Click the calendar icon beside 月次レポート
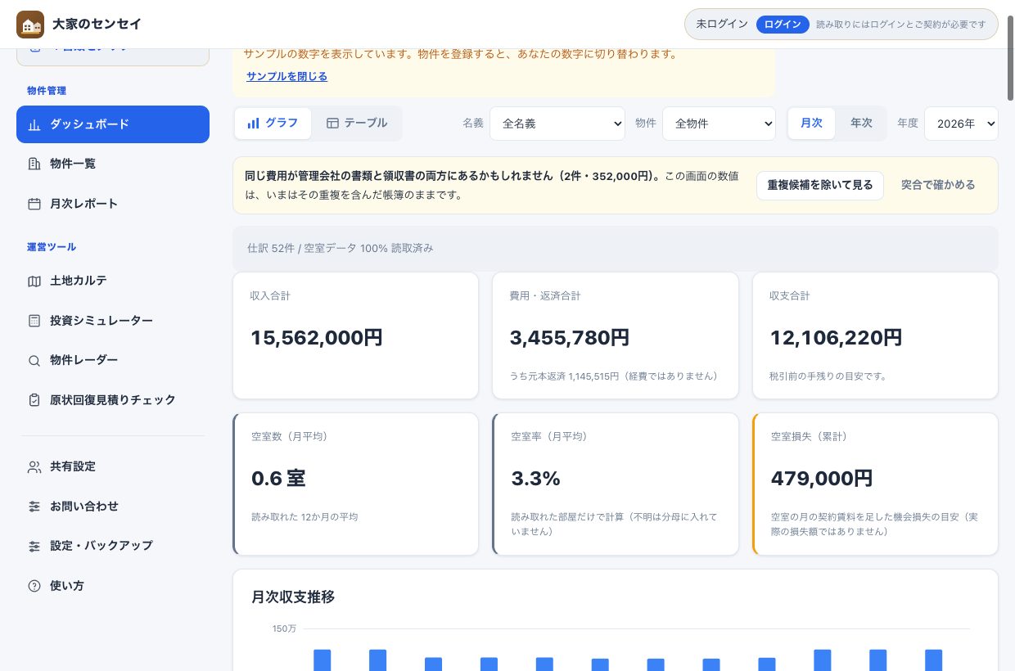1015x671 pixels. point(34,204)
